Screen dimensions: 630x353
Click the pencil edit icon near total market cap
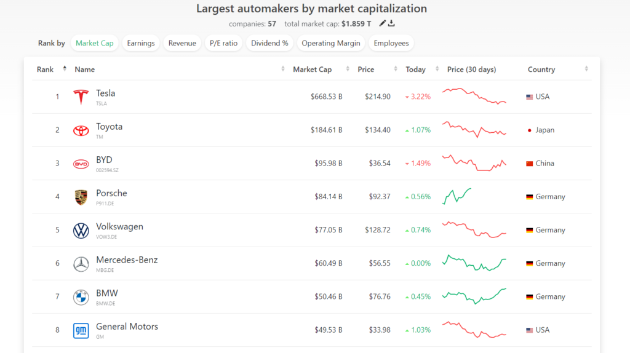click(383, 23)
